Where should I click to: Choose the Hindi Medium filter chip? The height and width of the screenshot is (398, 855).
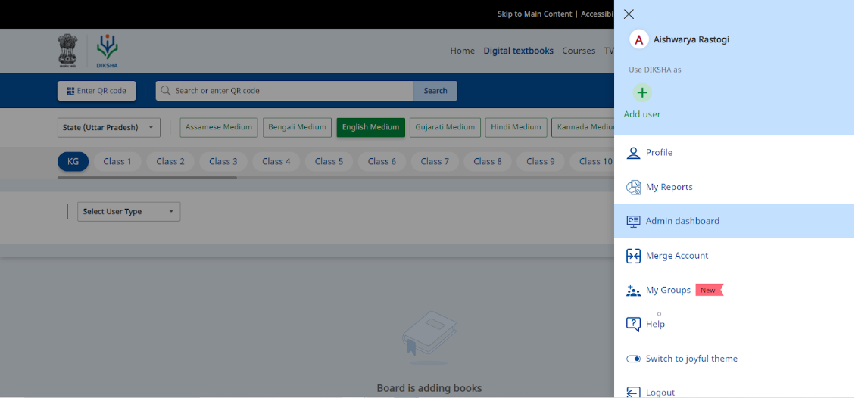515,127
